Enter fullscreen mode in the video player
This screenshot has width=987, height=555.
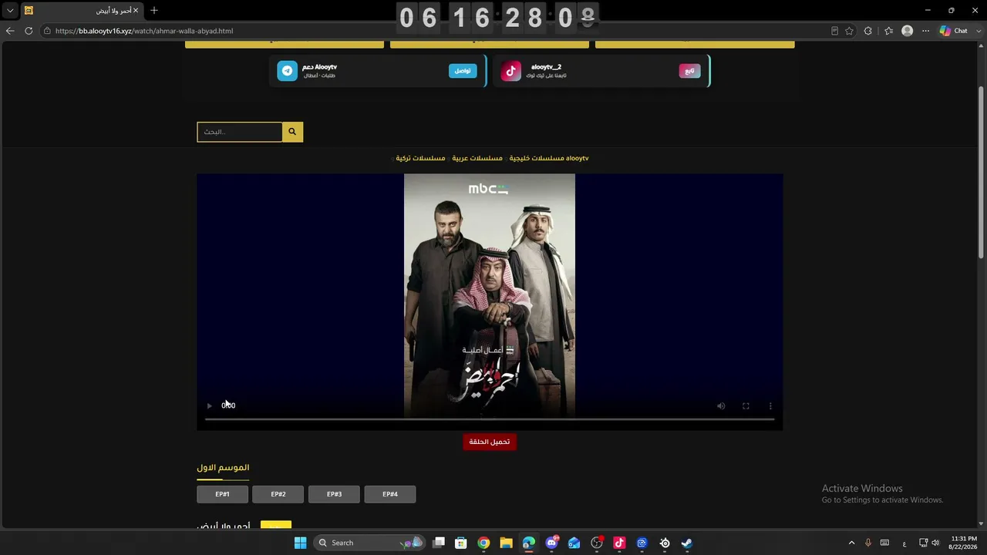point(746,406)
